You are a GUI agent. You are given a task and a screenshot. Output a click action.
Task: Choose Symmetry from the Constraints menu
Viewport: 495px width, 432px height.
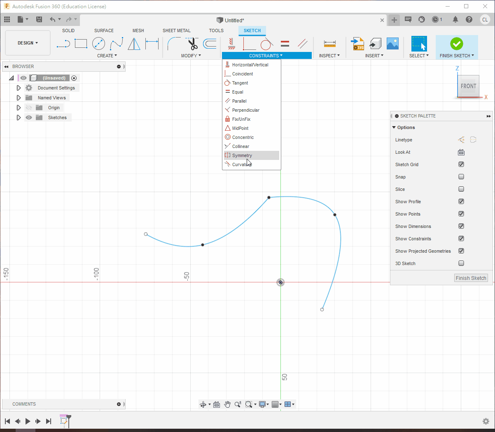coord(242,155)
